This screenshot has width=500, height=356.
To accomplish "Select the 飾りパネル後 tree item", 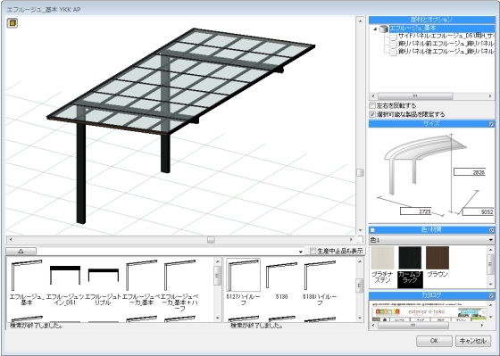I will point(446,51).
